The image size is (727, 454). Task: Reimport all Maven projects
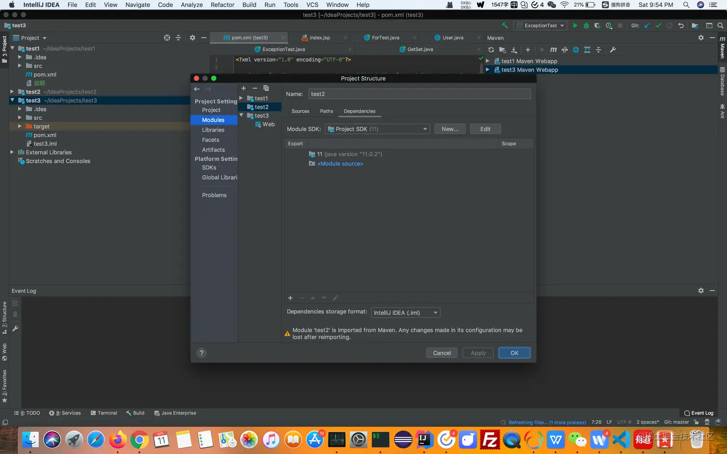pyautogui.click(x=491, y=49)
